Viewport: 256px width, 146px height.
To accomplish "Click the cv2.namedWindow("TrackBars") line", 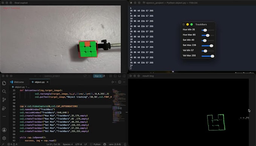I will [x=37, y=109].
